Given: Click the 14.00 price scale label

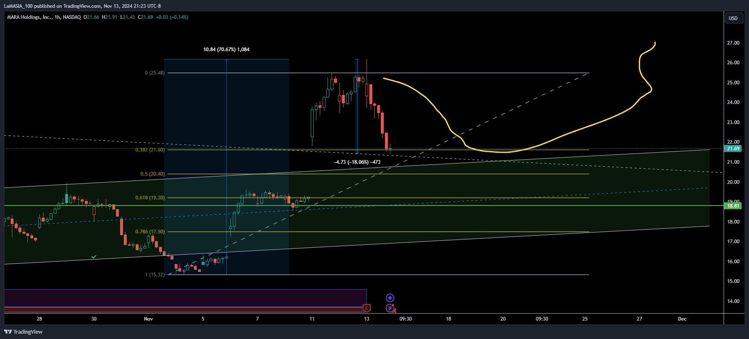Looking at the screenshot, I should tap(733, 301).
